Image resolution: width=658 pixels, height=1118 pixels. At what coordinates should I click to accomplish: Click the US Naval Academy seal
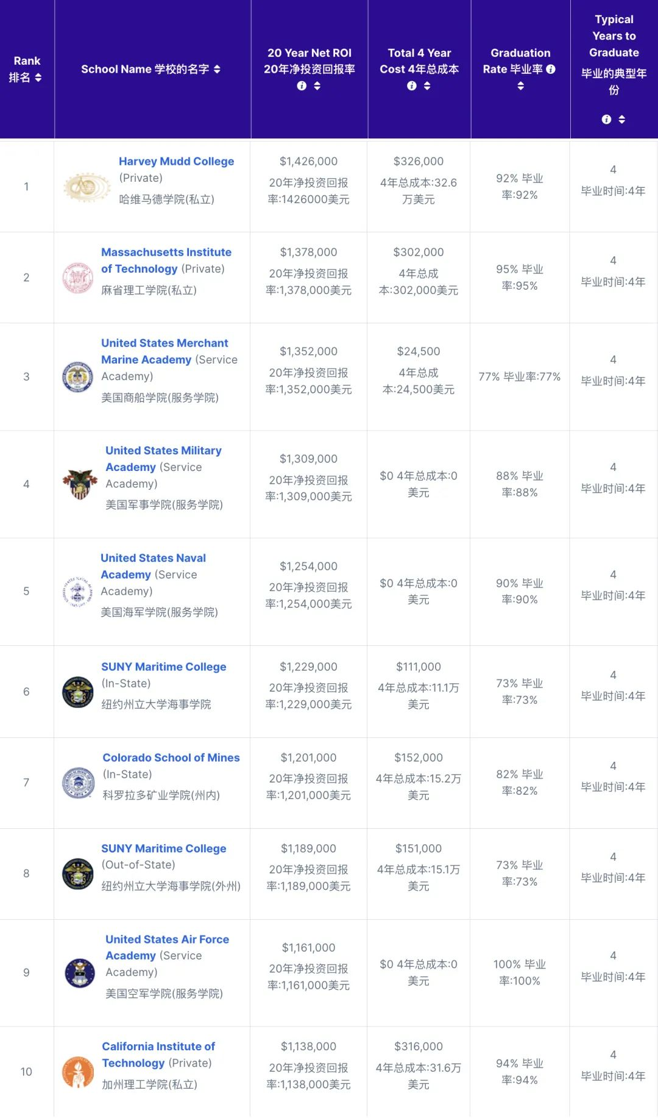(78, 592)
